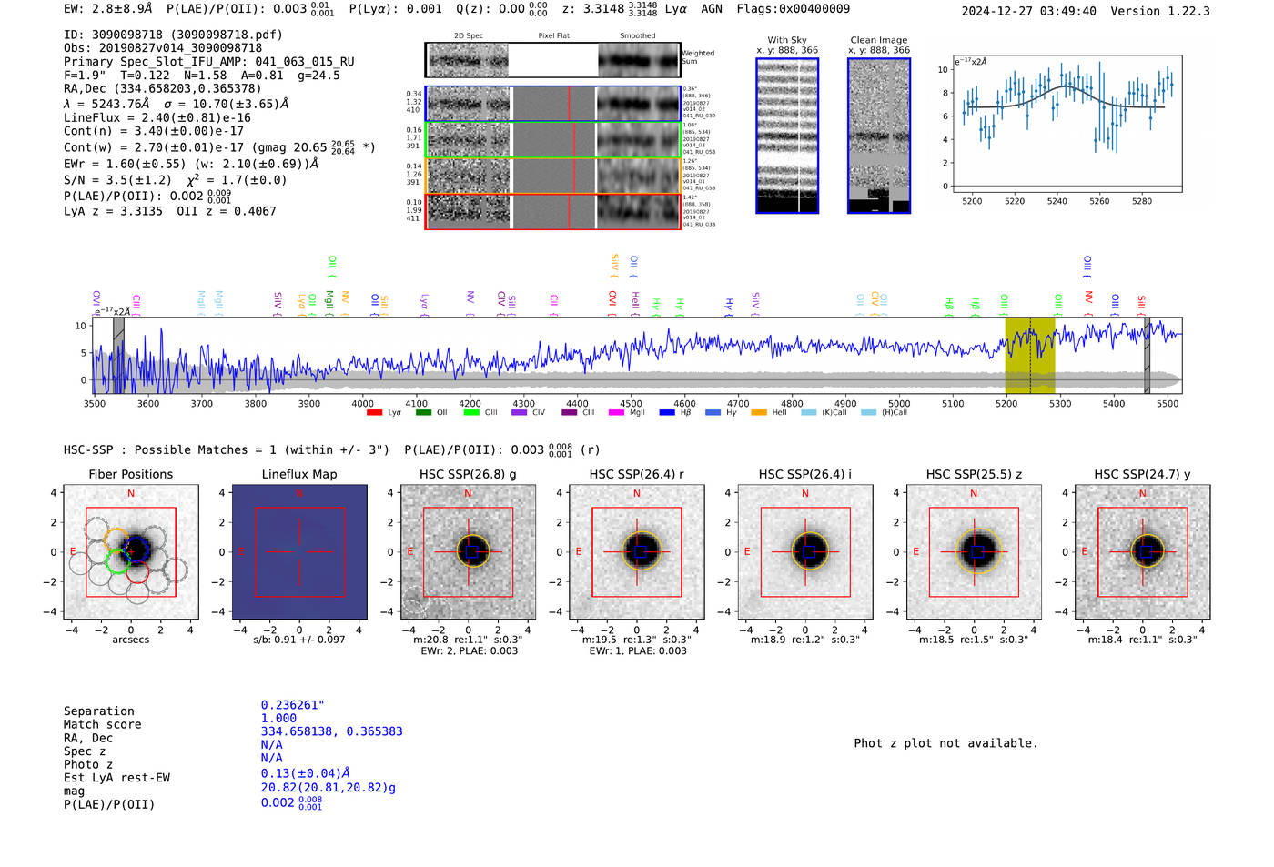Click the F=1.9" T=0.122 parameters line

pyautogui.click(x=202, y=76)
